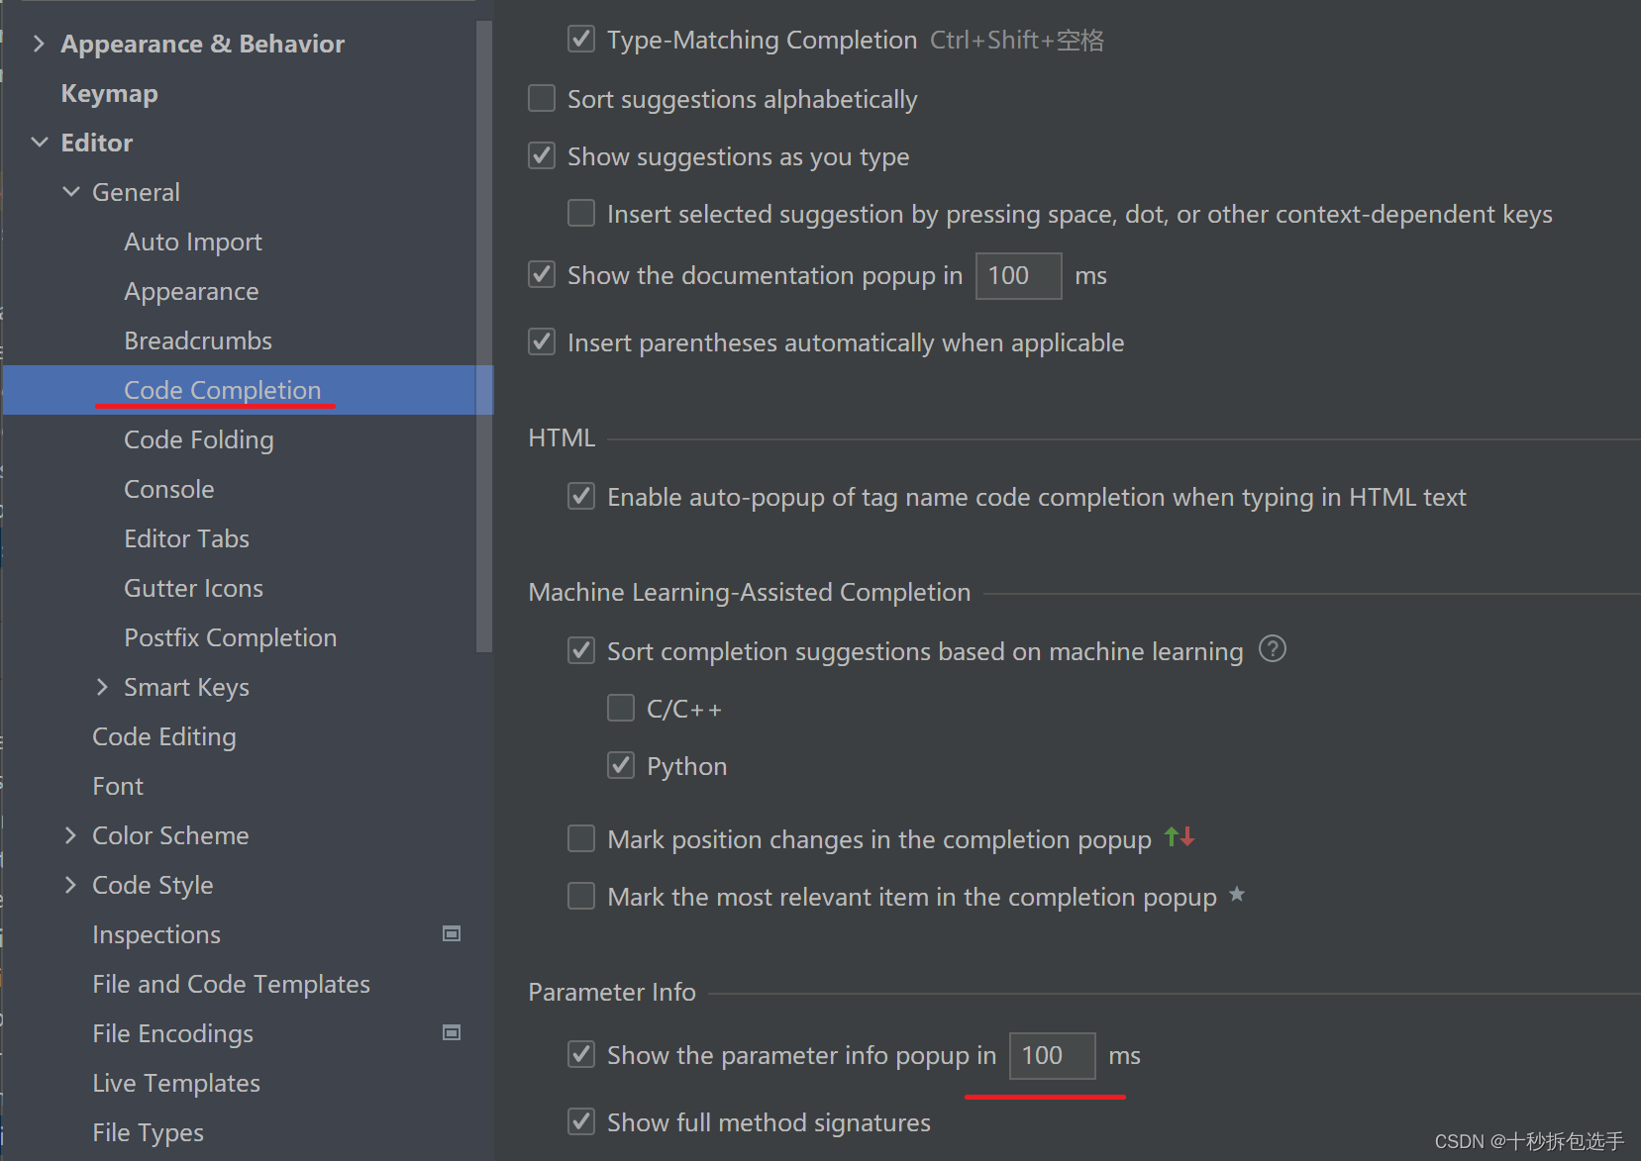Expand Appearance & Behavior section

[x=39, y=44]
